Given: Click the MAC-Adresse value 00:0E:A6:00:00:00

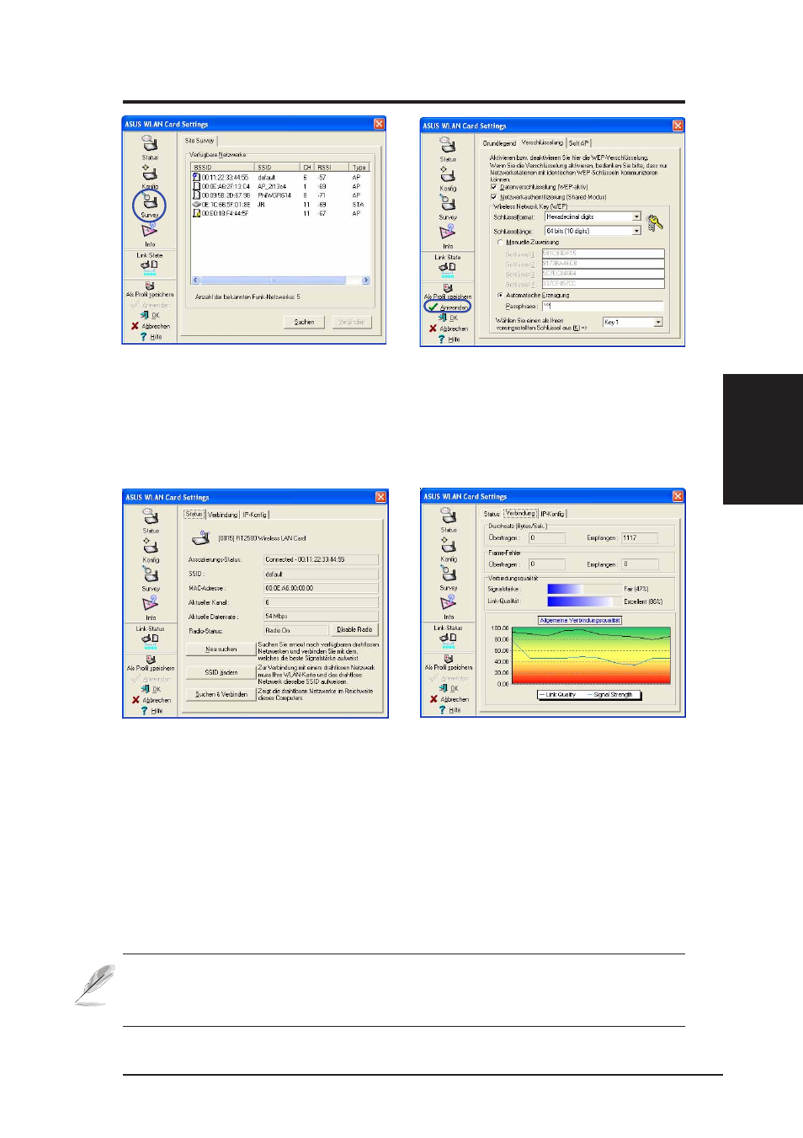Looking at the screenshot, I should (x=321, y=588).
